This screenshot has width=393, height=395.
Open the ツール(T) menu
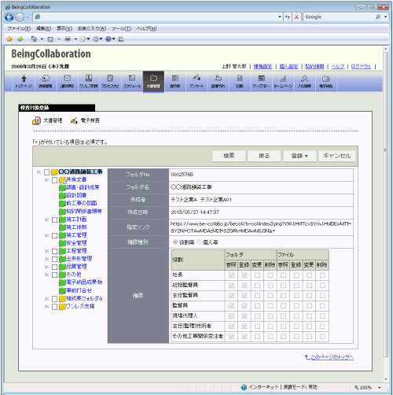[121, 28]
